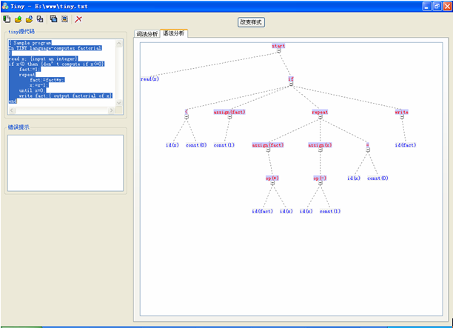Click source code horizontal scrollbar right arrow
This screenshot has width=453, height=328.
pyautogui.click(x=110, y=110)
